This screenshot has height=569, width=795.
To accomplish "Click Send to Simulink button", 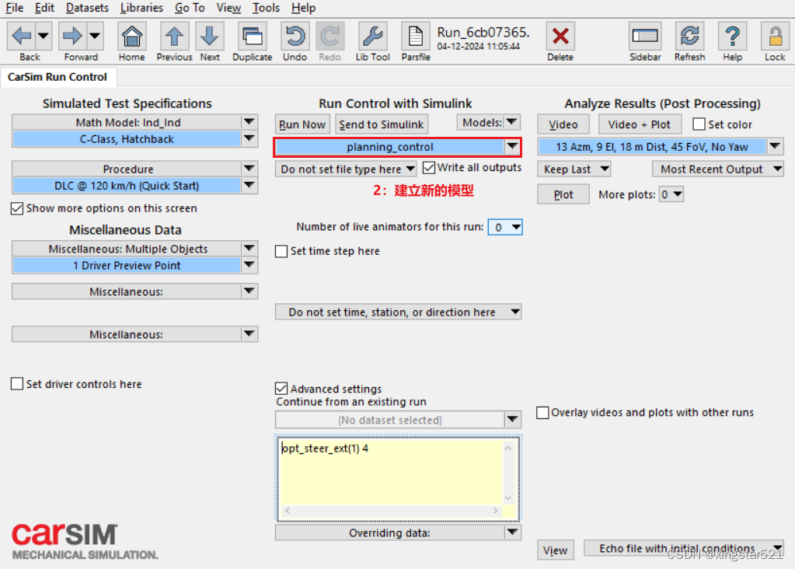I will tap(382, 124).
